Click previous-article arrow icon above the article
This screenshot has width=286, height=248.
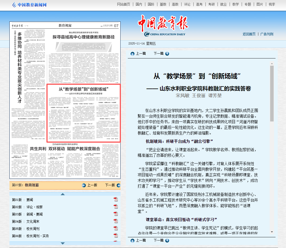point(132,54)
